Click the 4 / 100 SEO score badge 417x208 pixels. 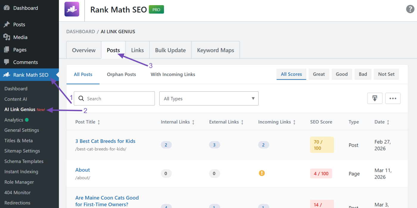pos(321,173)
